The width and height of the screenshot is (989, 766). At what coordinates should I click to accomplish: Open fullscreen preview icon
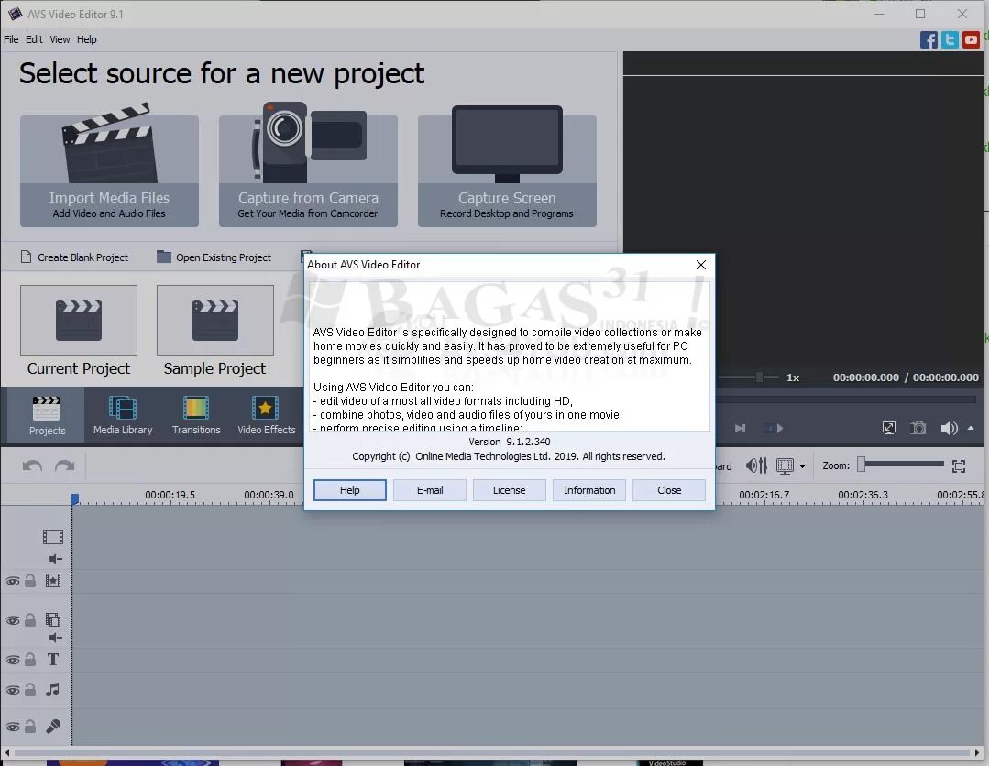(889, 429)
